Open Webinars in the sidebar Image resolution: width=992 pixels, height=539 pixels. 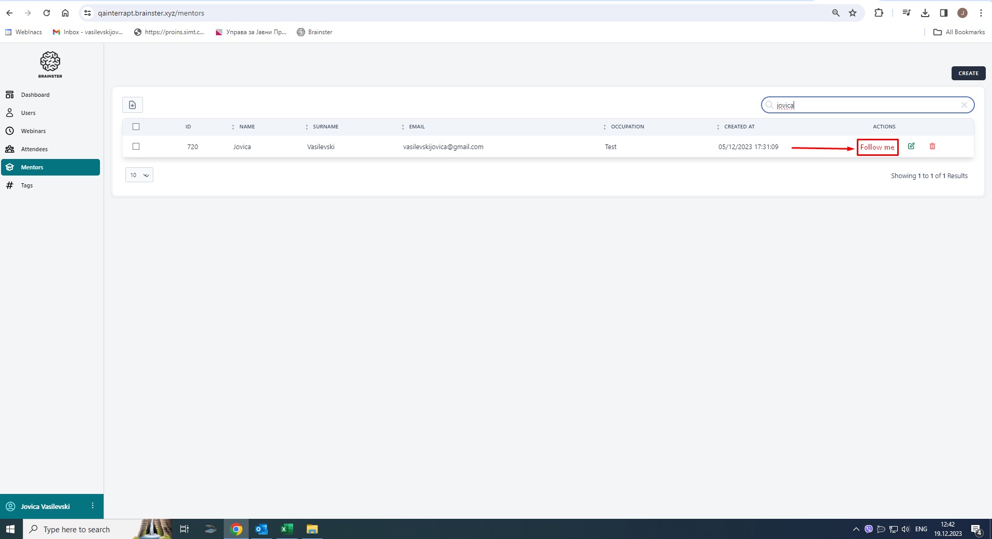pyautogui.click(x=33, y=131)
